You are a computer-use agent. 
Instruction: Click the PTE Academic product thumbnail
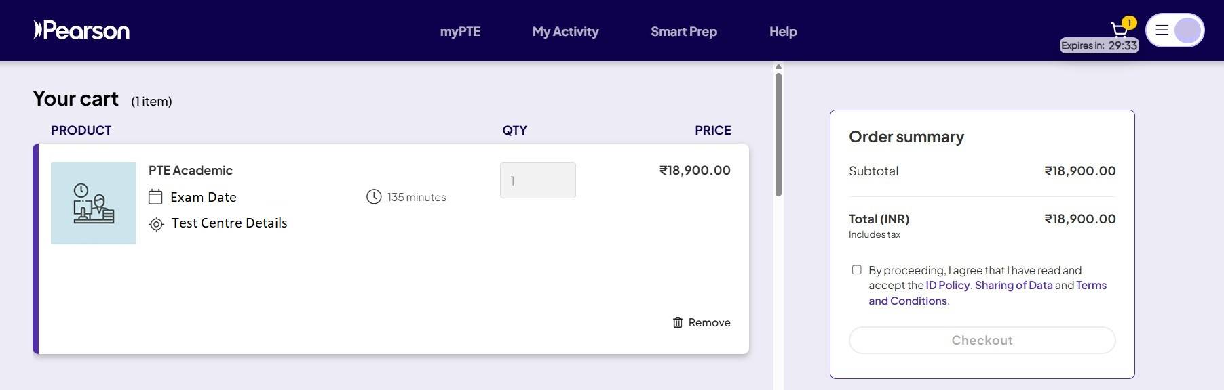pos(93,202)
